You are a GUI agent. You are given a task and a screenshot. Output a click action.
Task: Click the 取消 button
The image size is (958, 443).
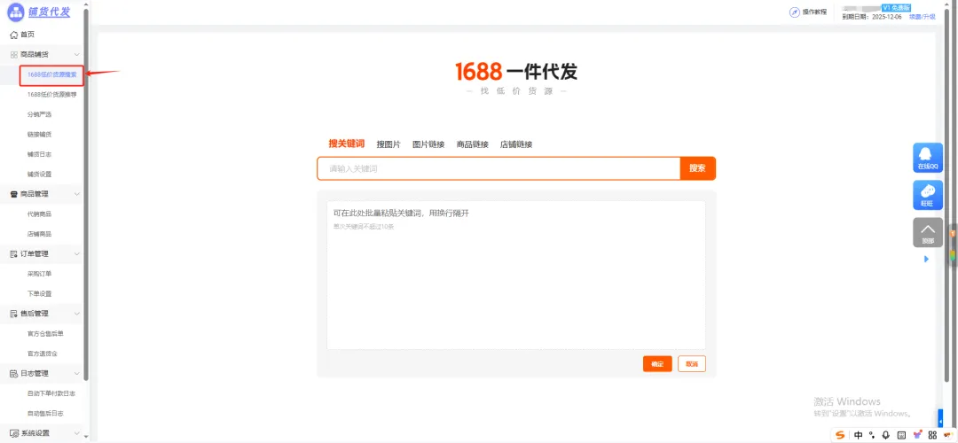pos(692,363)
